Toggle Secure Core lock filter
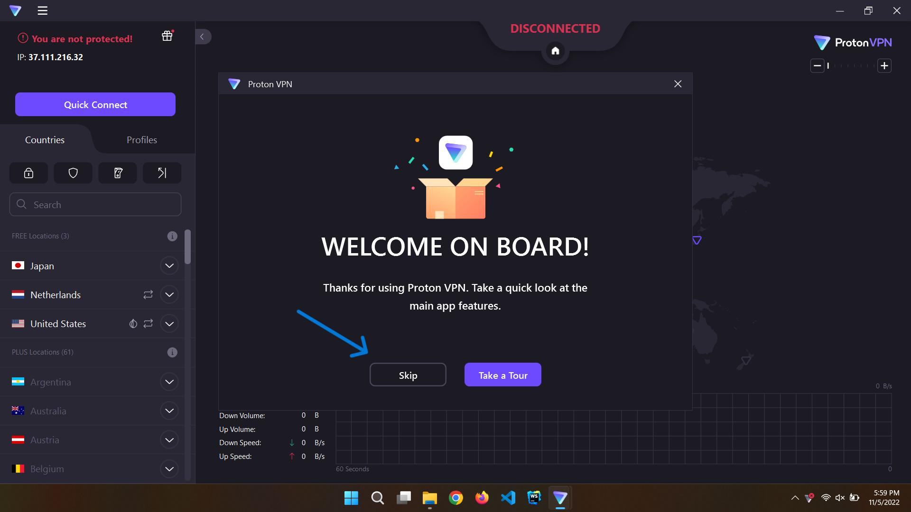 (x=28, y=173)
